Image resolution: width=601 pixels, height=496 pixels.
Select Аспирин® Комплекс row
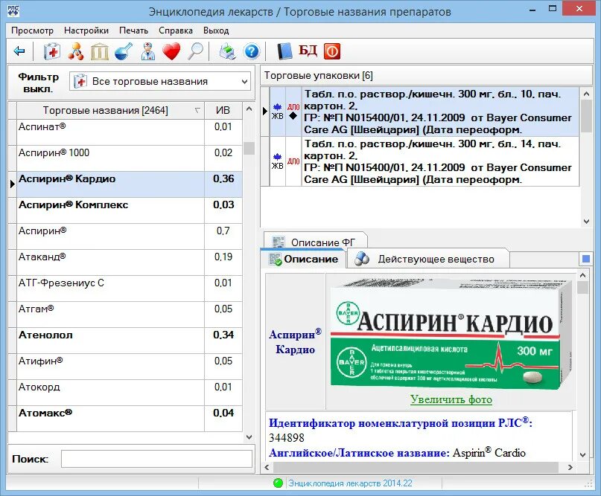pyautogui.click(x=110, y=210)
